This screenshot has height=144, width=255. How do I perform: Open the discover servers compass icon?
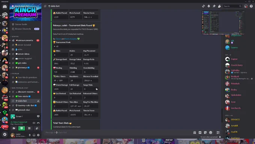[x=5, y=134]
